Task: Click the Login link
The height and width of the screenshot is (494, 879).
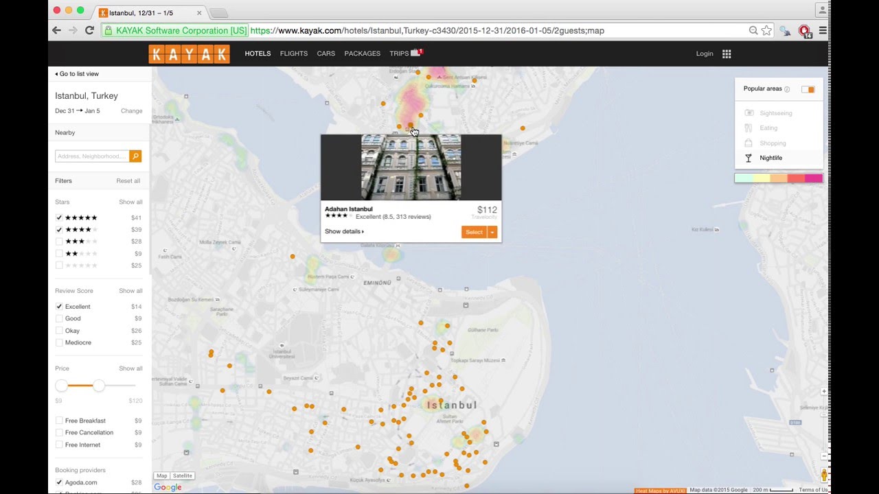Action: [705, 54]
